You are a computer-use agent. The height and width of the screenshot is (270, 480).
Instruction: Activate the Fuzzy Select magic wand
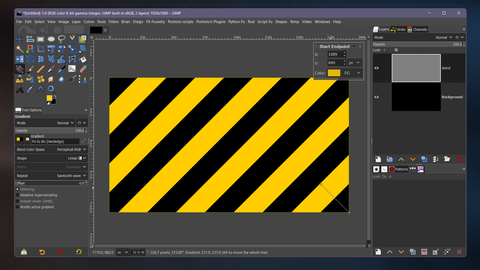tap(20, 49)
